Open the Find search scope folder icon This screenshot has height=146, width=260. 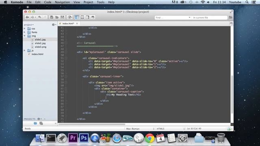(x=230, y=17)
